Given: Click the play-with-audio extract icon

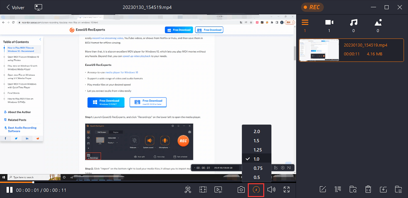Looking at the screenshot, I should [218, 190].
